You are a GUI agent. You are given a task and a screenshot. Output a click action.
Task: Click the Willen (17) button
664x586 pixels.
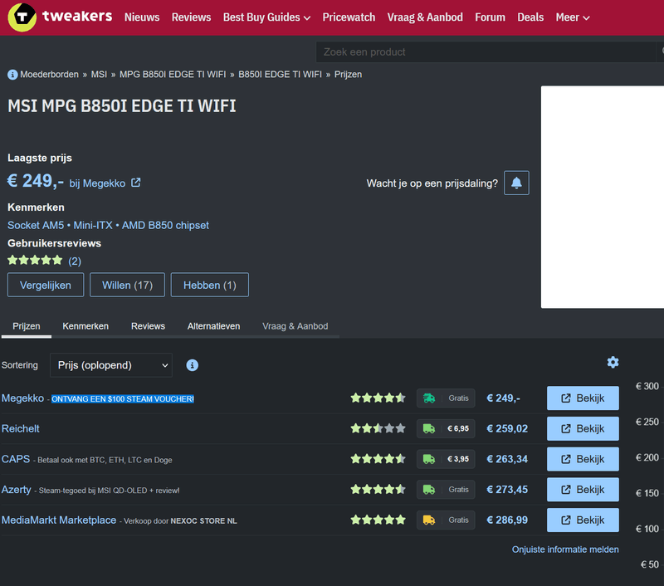coord(128,285)
